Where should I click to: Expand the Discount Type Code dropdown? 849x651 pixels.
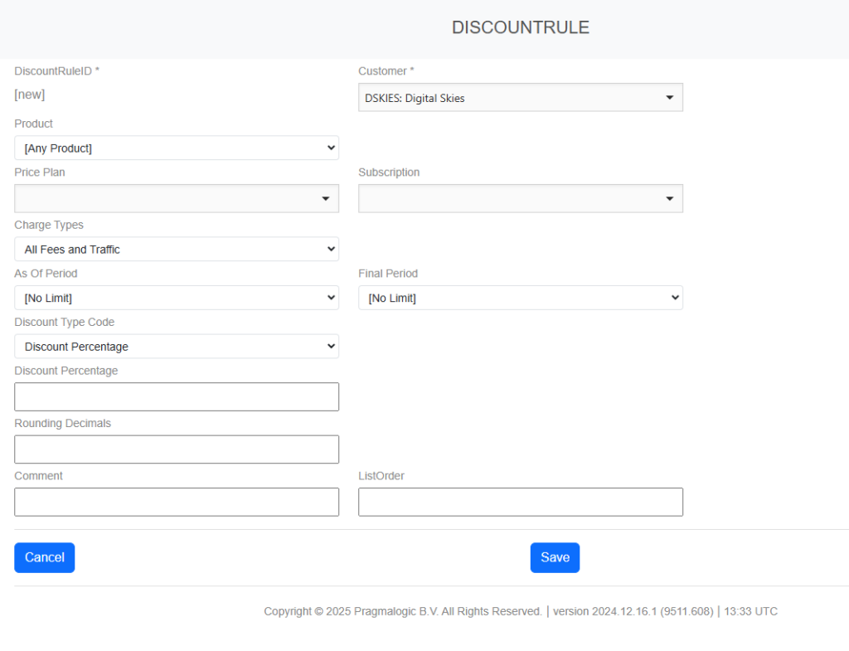coord(176,347)
